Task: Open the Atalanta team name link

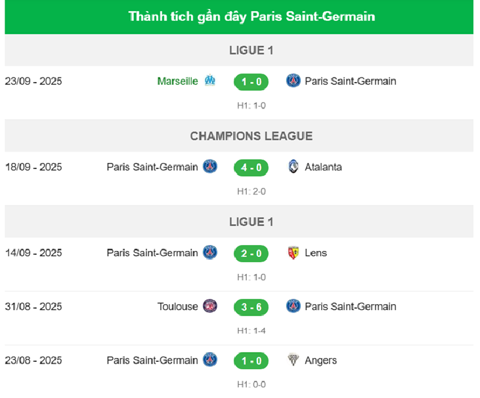Action: coord(323,167)
